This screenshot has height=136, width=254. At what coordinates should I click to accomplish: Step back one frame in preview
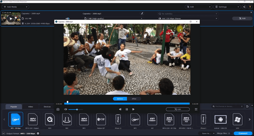(x=120, y=109)
